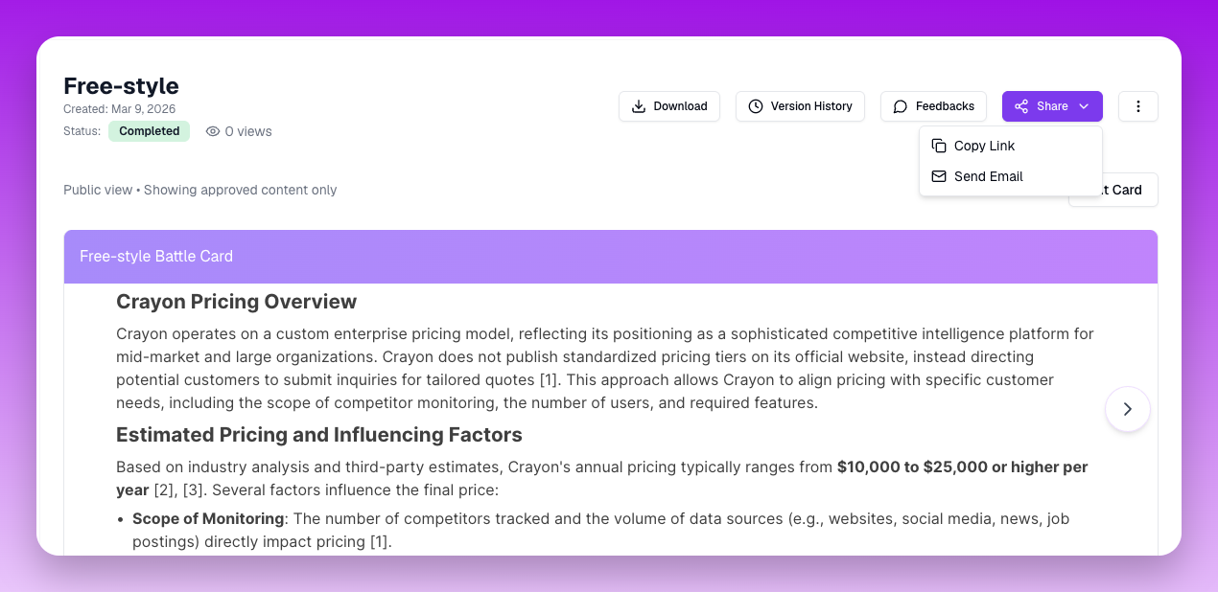Click the Free-style Battle Card header bar
The width and height of the screenshot is (1218, 592).
610,257
